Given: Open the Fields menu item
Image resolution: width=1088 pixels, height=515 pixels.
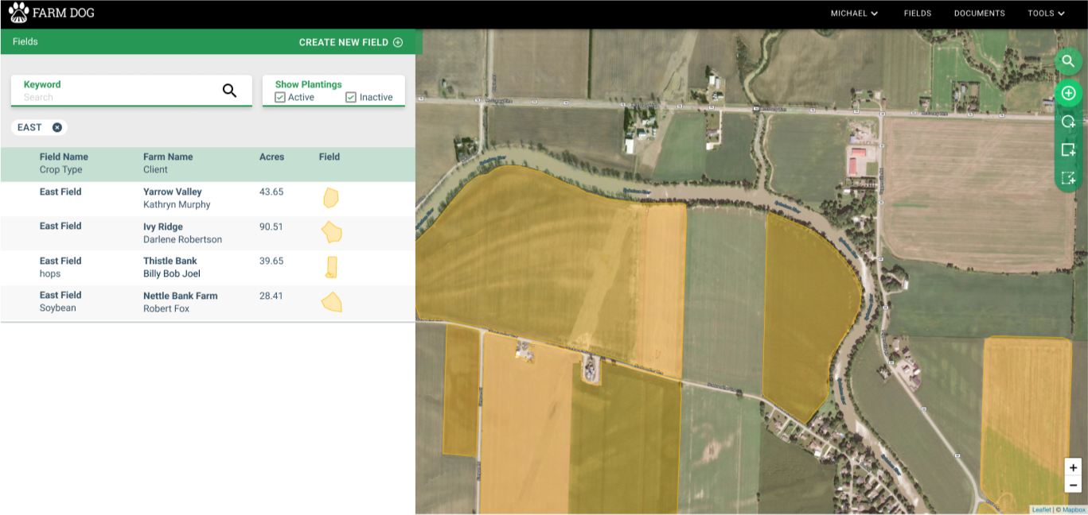Looking at the screenshot, I should 917,14.
